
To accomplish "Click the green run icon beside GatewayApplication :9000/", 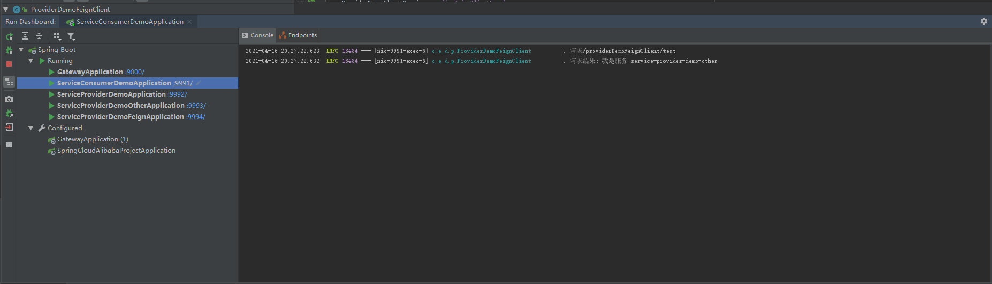I will click(x=51, y=72).
